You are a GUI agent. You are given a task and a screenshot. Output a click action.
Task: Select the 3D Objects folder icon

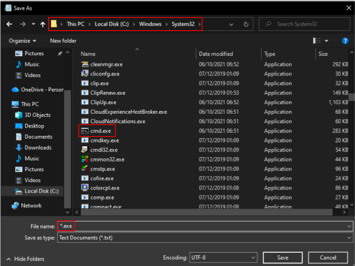19,115
